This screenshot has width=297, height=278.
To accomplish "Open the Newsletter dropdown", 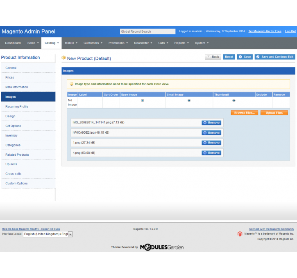I will [143, 43].
